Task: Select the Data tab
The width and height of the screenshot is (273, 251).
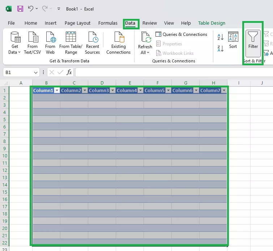Action: 130,23
